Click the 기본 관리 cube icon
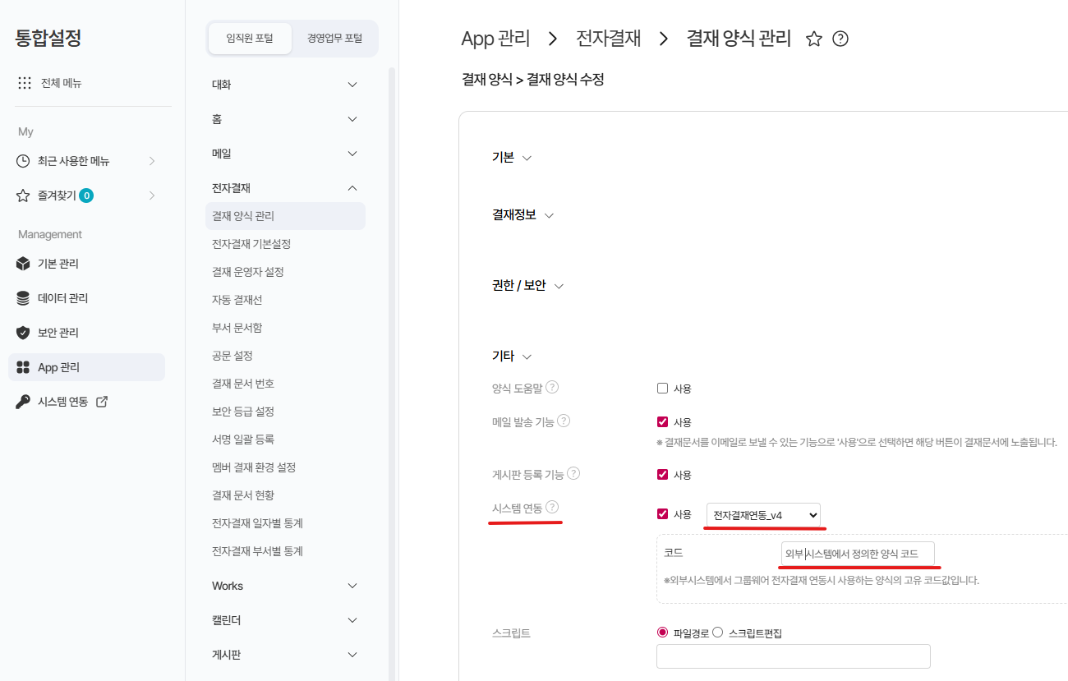The height and width of the screenshot is (681, 1068). [23, 264]
